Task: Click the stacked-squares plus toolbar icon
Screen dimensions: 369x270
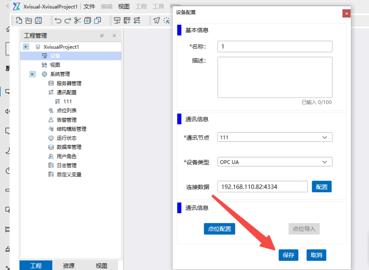Action: [x=88, y=20]
